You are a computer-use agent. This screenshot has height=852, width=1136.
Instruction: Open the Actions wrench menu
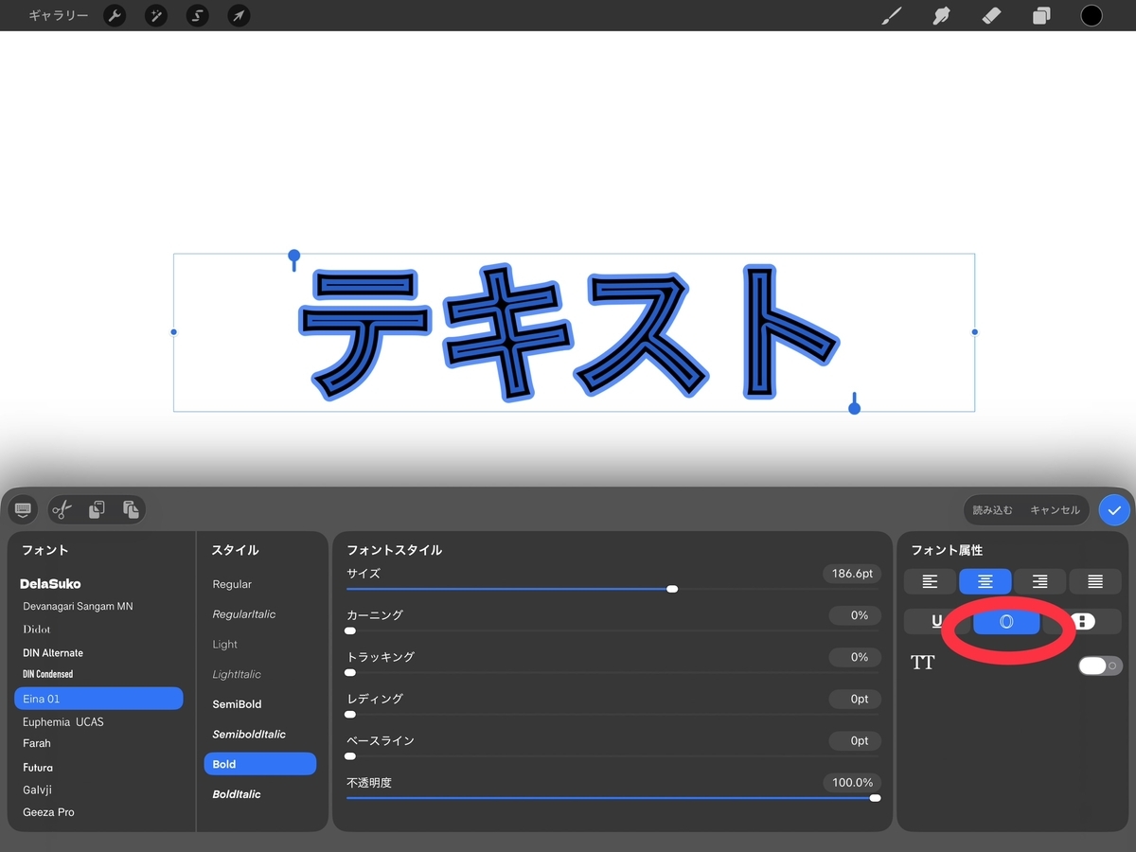[x=115, y=16]
